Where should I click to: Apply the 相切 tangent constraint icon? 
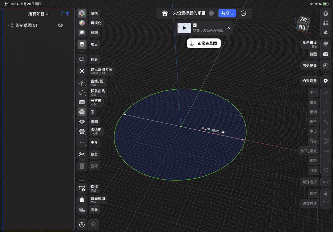pyautogui.click(x=326, y=112)
